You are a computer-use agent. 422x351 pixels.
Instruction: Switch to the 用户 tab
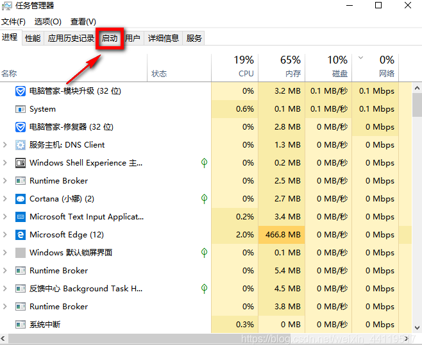click(x=132, y=39)
